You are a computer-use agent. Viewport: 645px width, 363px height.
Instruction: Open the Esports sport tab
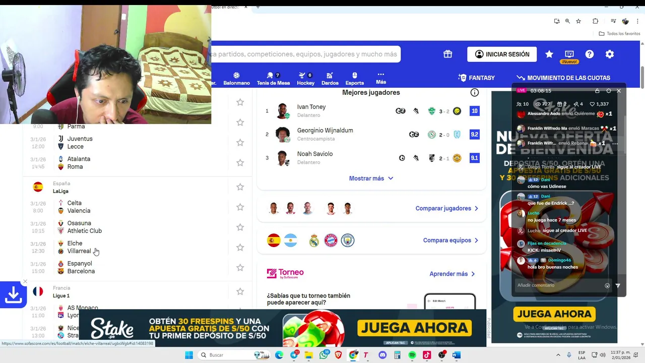[x=354, y=79]
